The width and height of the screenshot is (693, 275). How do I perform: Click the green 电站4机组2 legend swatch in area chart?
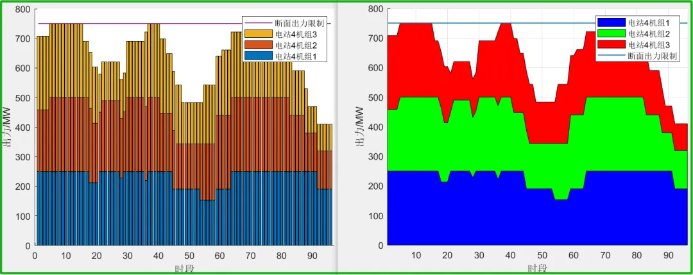(x=612, y=33)
